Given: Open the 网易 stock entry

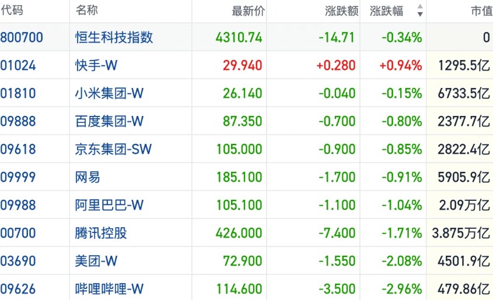Looking at the screenshot, I should click(x=88, y=177).
